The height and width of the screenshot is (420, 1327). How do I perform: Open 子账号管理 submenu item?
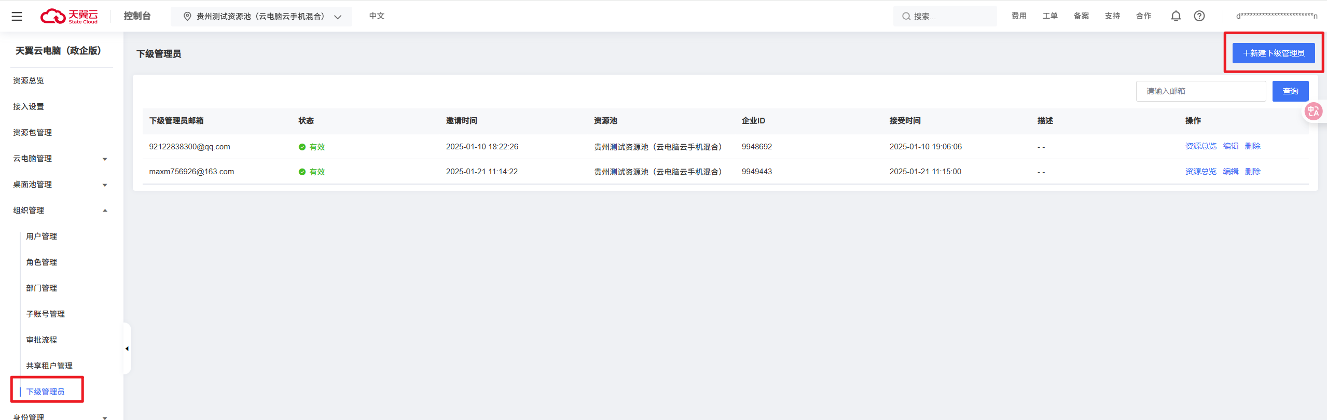[x=46, y=314]
